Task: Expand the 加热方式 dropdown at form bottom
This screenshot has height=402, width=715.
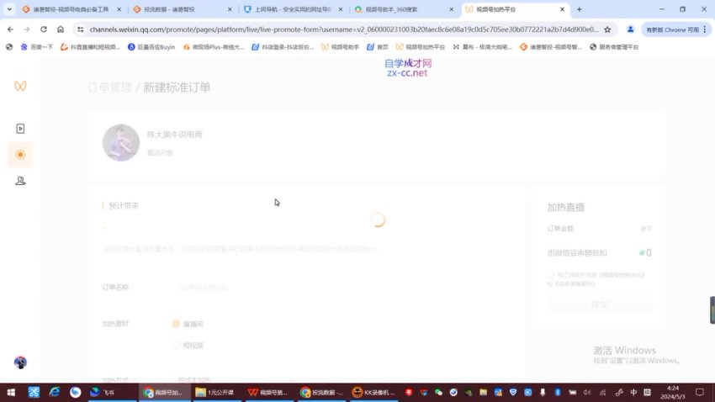Action: [x=236, y=380]
